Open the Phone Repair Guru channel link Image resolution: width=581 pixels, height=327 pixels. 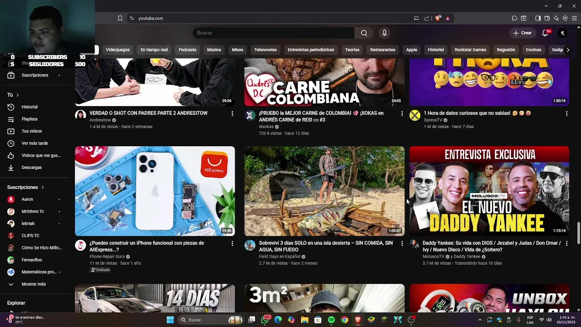click(107, 257)
